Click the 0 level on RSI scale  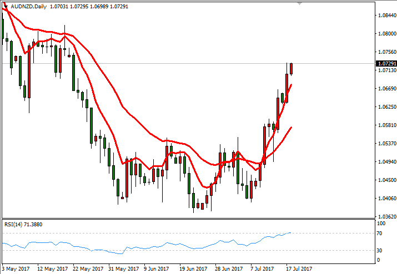click(x=379, y=260)
